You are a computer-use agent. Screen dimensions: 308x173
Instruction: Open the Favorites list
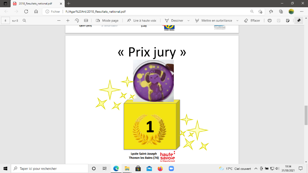(x=271, y=12)
